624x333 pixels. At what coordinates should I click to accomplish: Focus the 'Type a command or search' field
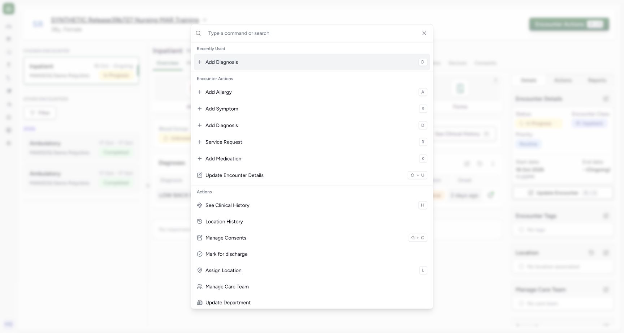click(x=312, y=33)
